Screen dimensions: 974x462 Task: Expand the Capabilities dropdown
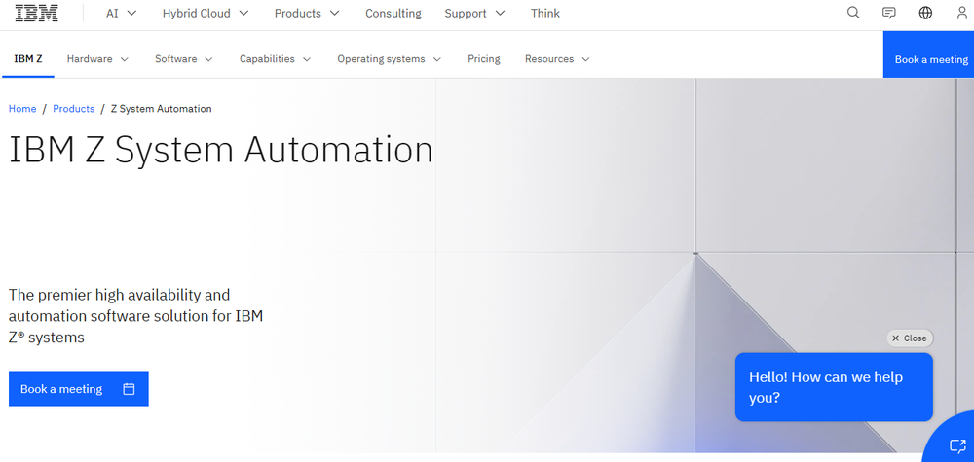(276, 59)
